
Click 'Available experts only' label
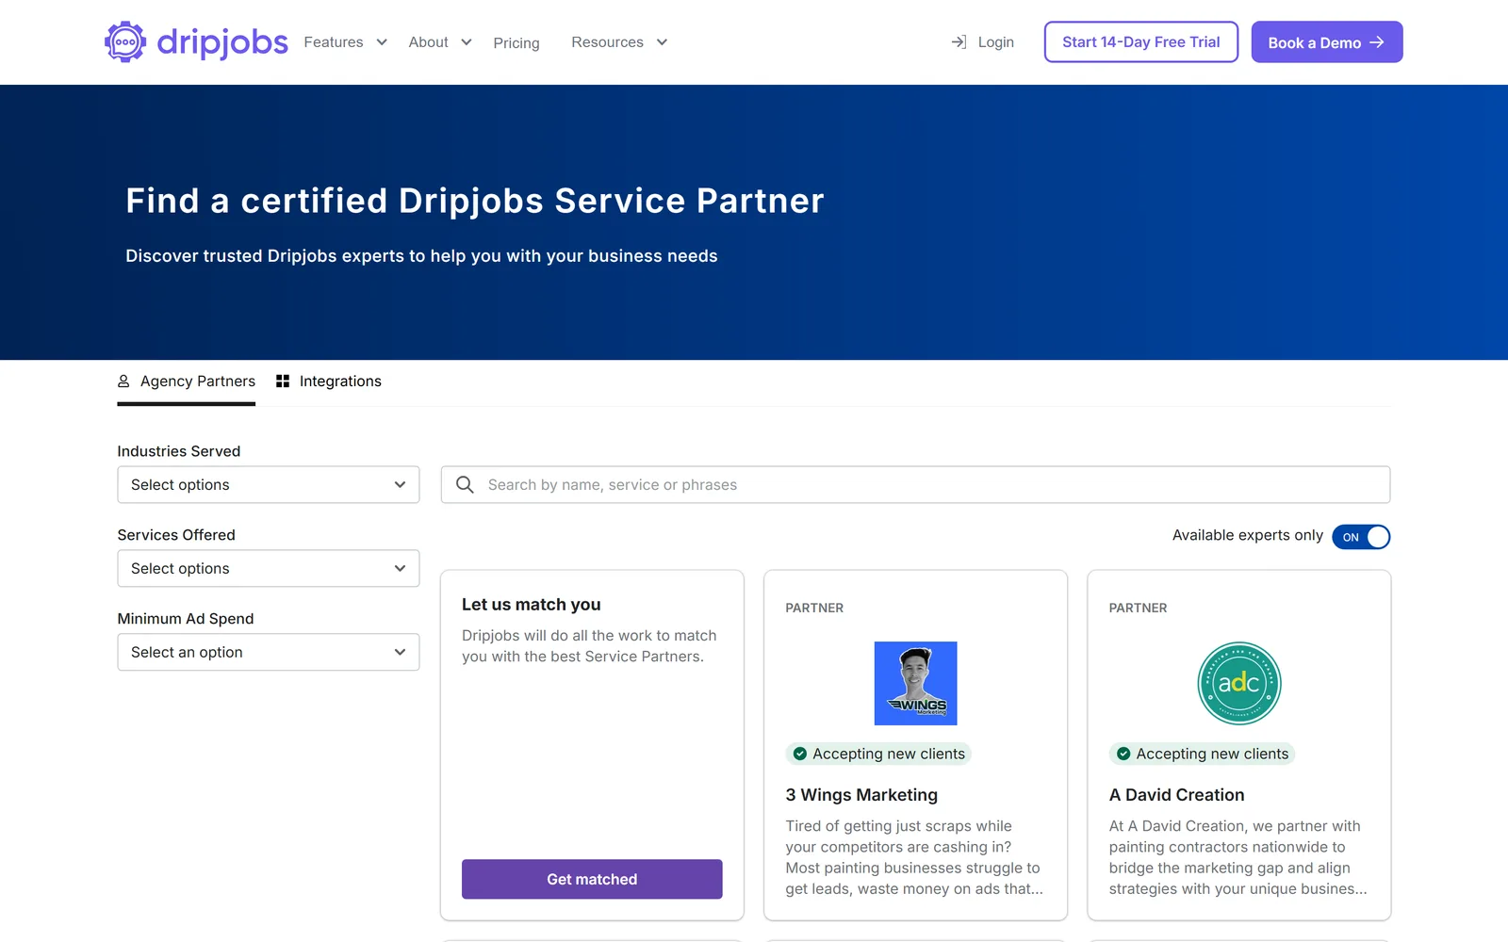[x=1247, y=535]
